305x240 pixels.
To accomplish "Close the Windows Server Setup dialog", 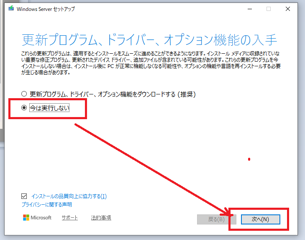I will (x=287, y=9).
